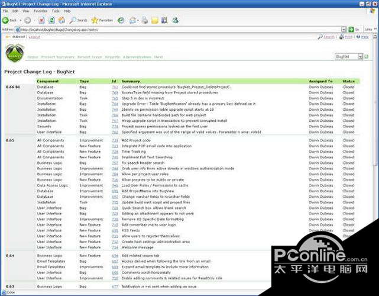This screenshot has height=296, width=379.
Task: Click the Logout link
Action: tap(34, 37)
